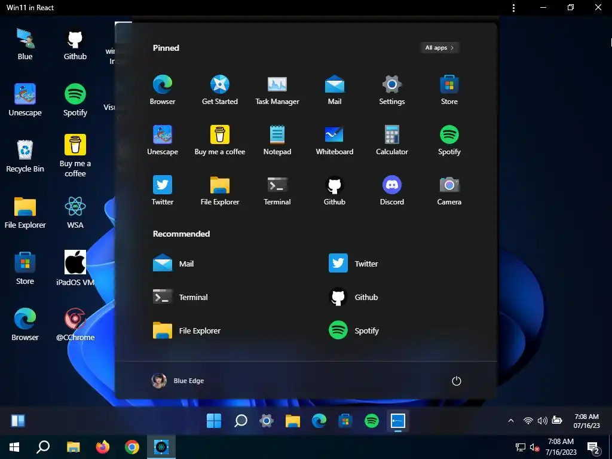Open the volume icon in inner taskbar
This screenshot has width=612, height=459.
(x=542, y=421)
